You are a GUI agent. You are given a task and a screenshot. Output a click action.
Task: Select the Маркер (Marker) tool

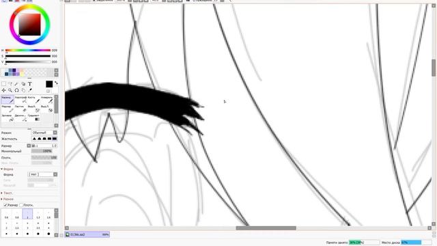(8, 109)
